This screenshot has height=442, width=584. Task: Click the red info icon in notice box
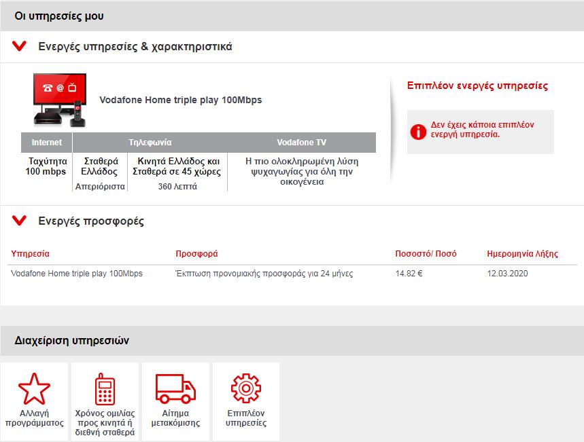(418, 132)
